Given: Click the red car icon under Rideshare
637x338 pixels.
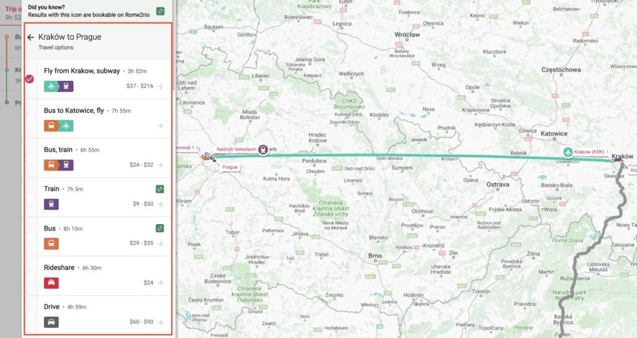Looking at the screenshot, I should (51, 283).
